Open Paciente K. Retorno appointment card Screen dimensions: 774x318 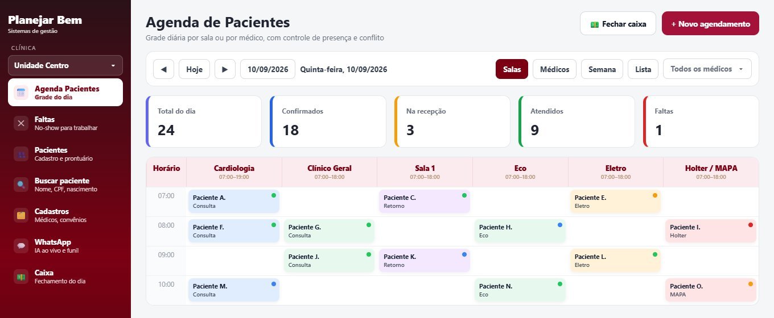pos(425,261)
